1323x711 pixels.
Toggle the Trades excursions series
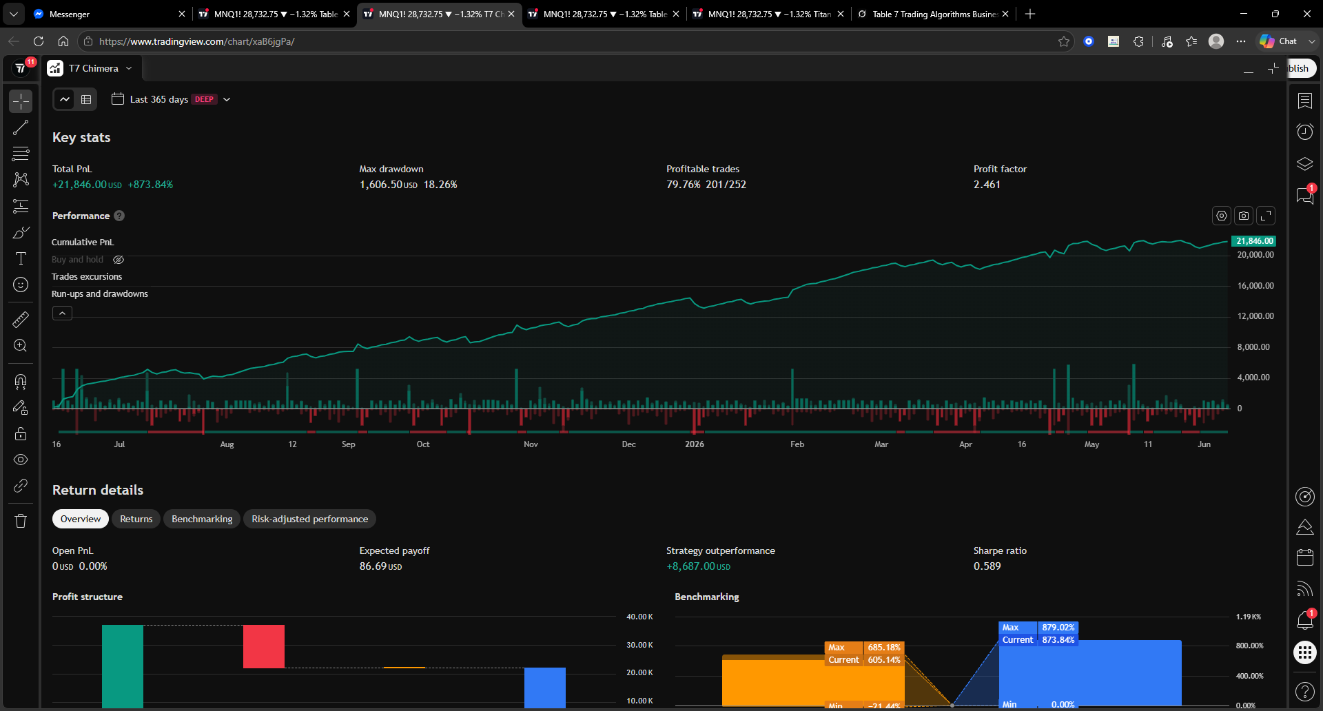(87, 276)
